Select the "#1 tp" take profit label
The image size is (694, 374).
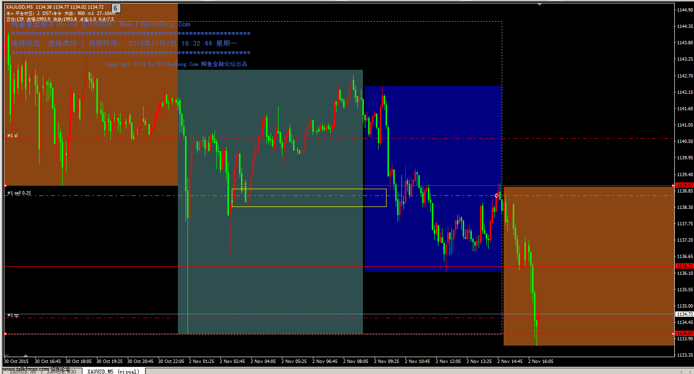(13, 315)
